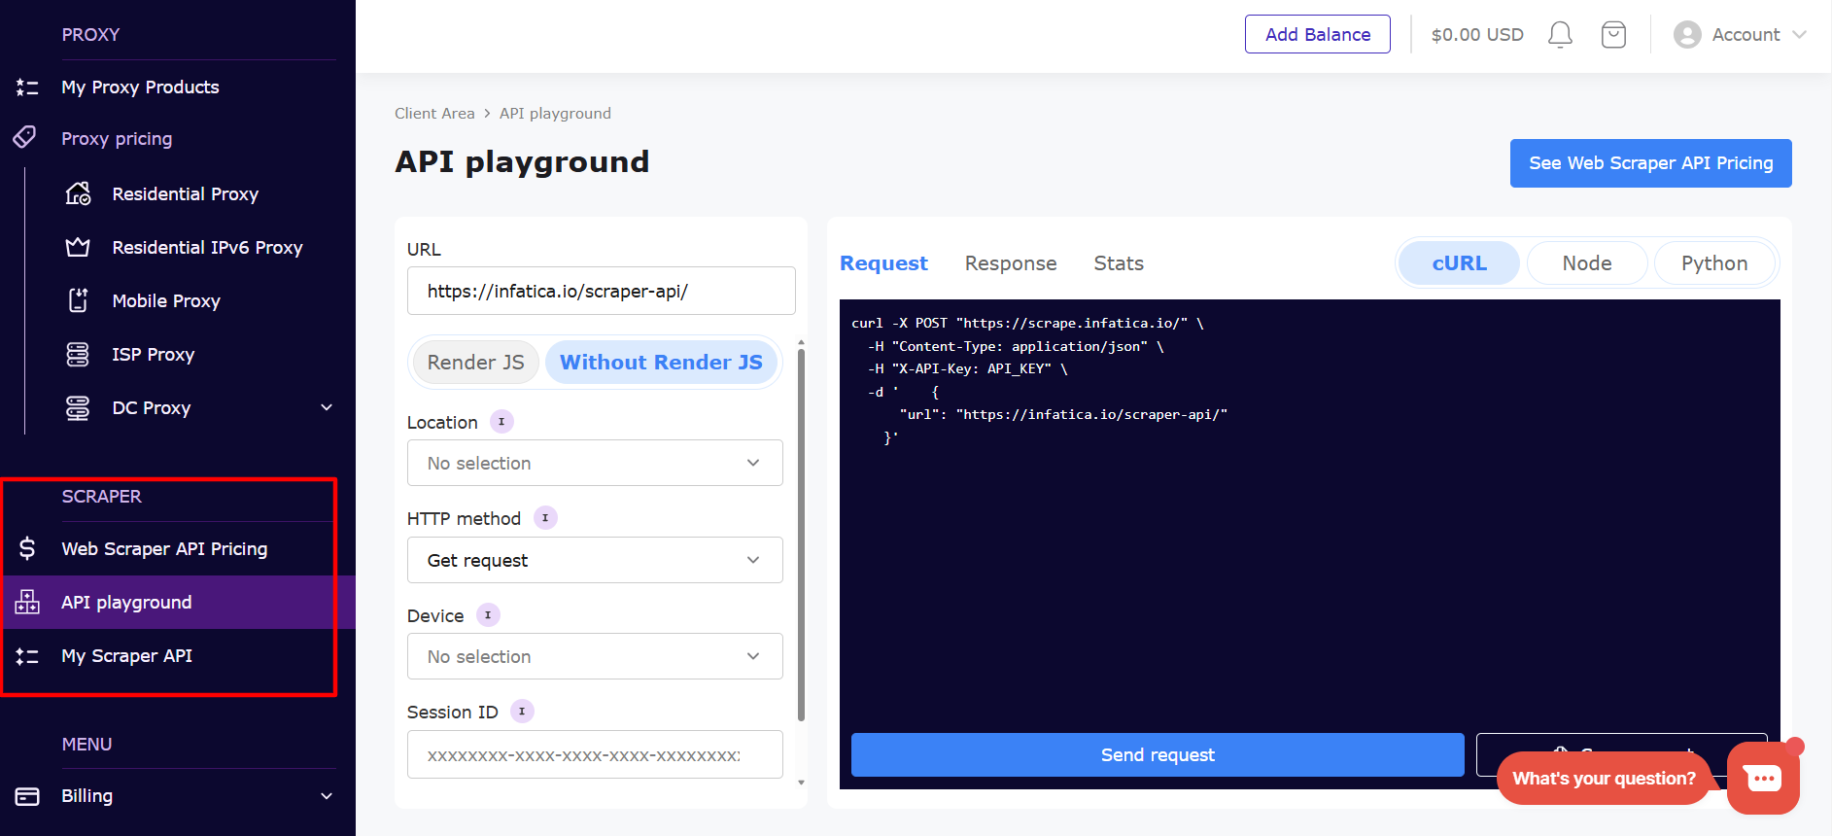Click the Add Balance button
The image size is (1832, 836).
click(x=1318, y=34)
